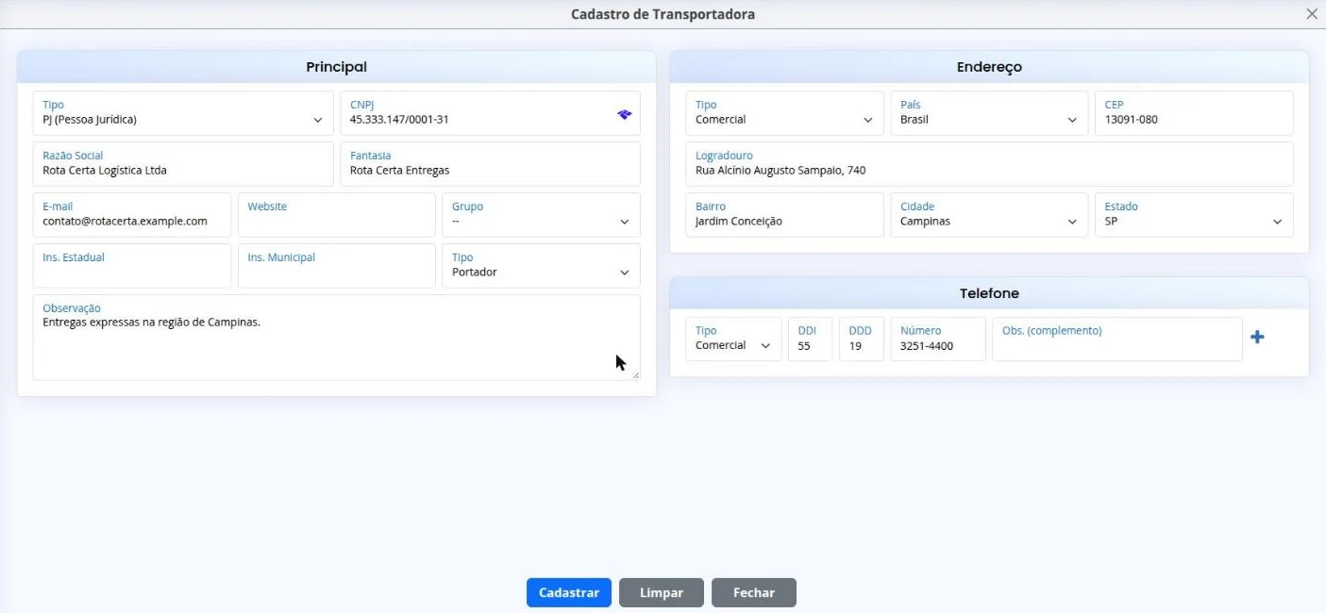Click the Telefone section header
The width and height of the screenshot is (1326, 613).
tap(989, 293)
